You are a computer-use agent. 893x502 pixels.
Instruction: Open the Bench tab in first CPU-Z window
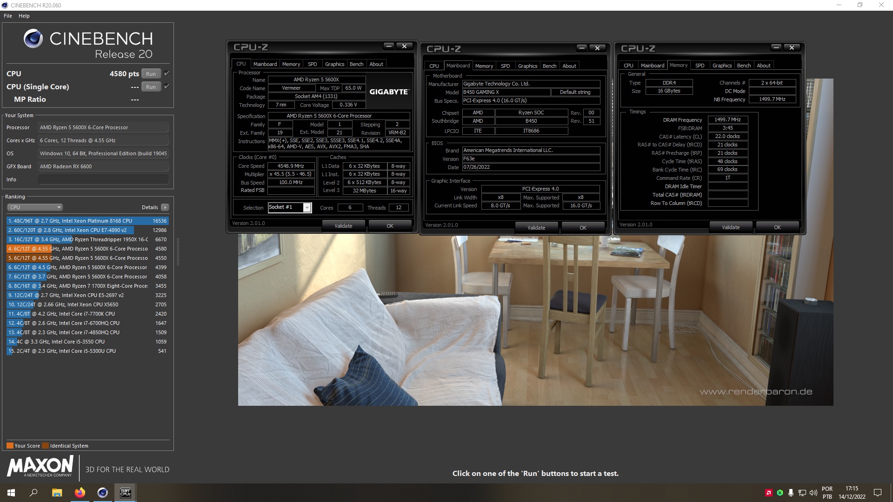click(356, 64)
